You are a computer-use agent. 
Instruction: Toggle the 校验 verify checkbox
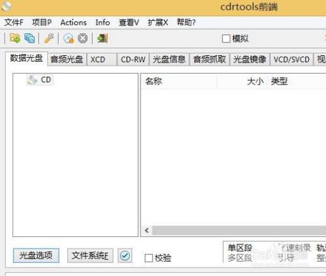[149, 258]
